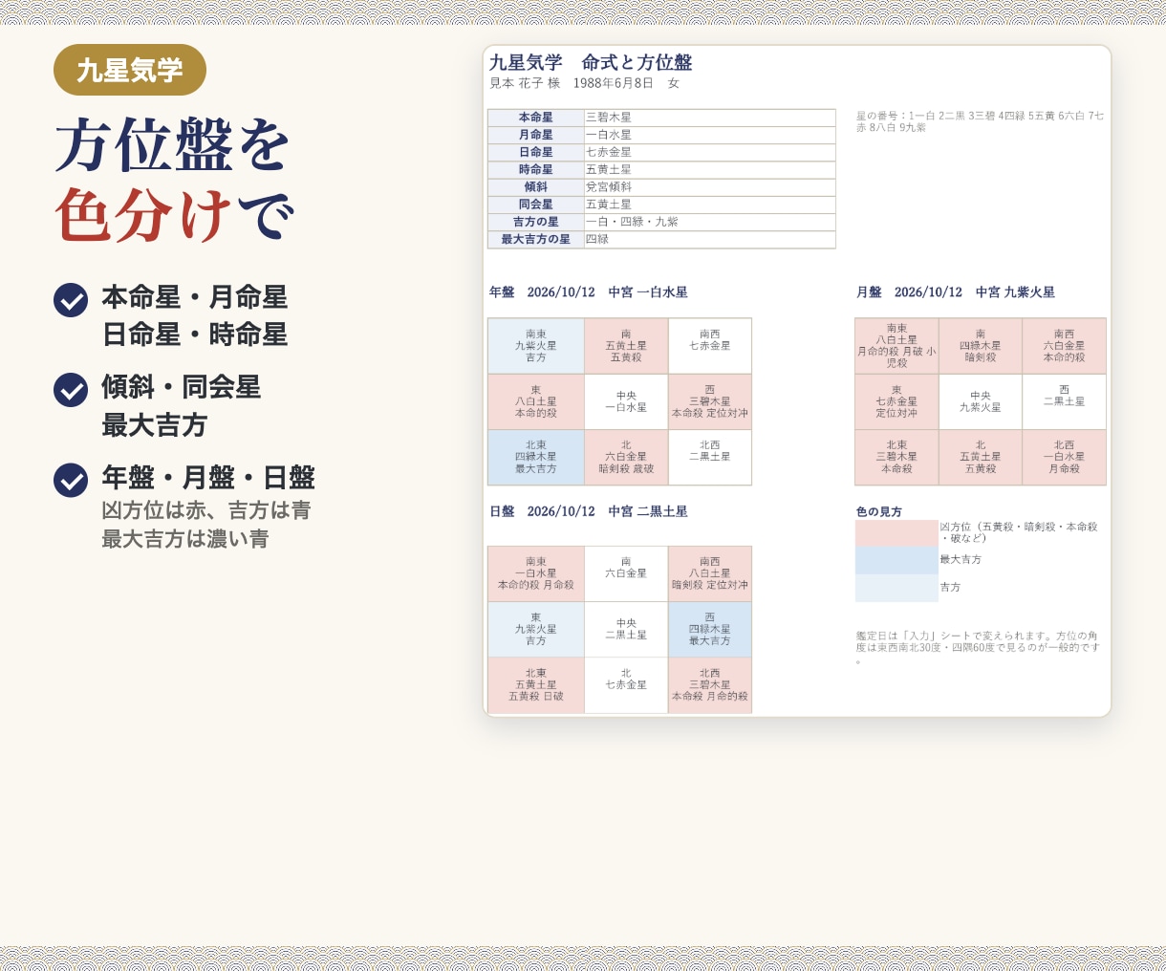Select 年盤 cell 東 八白土星 本命的殺
The height and width of the screenshot is (971, 1166).
coord(536,401)
